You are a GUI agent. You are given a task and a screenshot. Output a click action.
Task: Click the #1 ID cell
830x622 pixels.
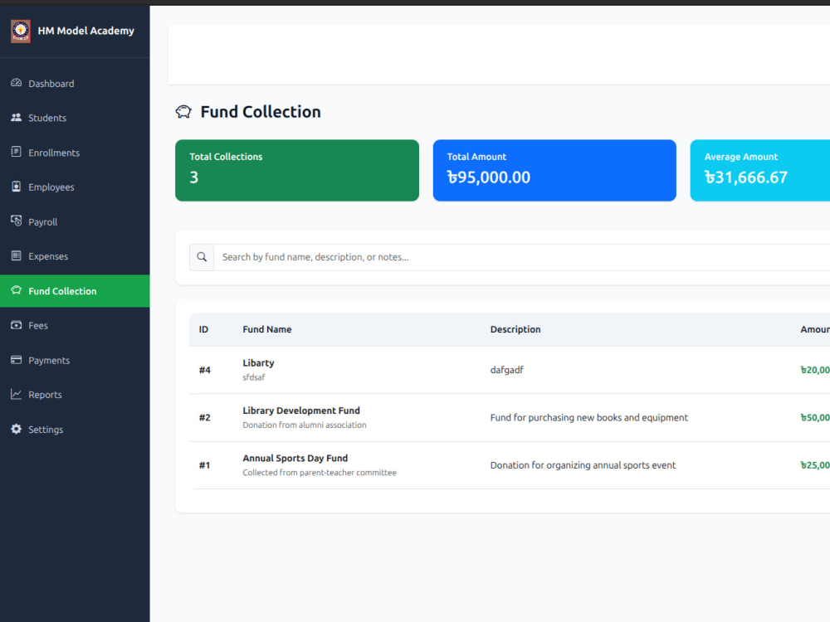coord(204,465)
